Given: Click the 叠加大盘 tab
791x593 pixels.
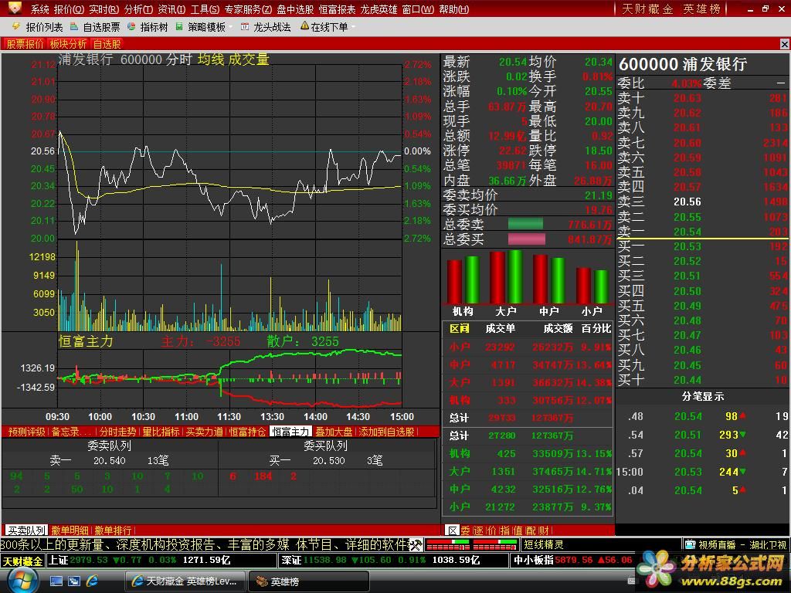Looking at the screenshot, I should (x=334, y=432).
